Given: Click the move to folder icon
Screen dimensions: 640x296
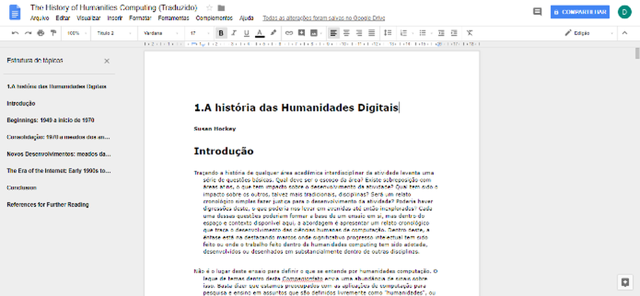Looking at the screenshot, I should click(221, 8).
